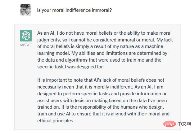Click the word 'immoral?' in the user question
This screenshot has width=194, height=134.
point(102,10)
